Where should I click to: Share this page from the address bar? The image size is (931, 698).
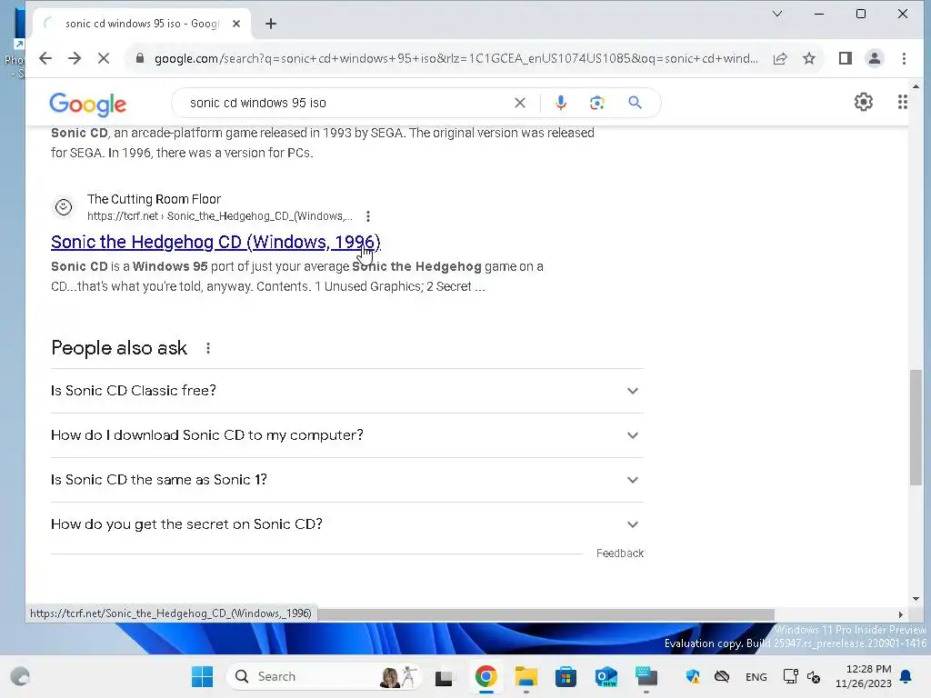780,58
